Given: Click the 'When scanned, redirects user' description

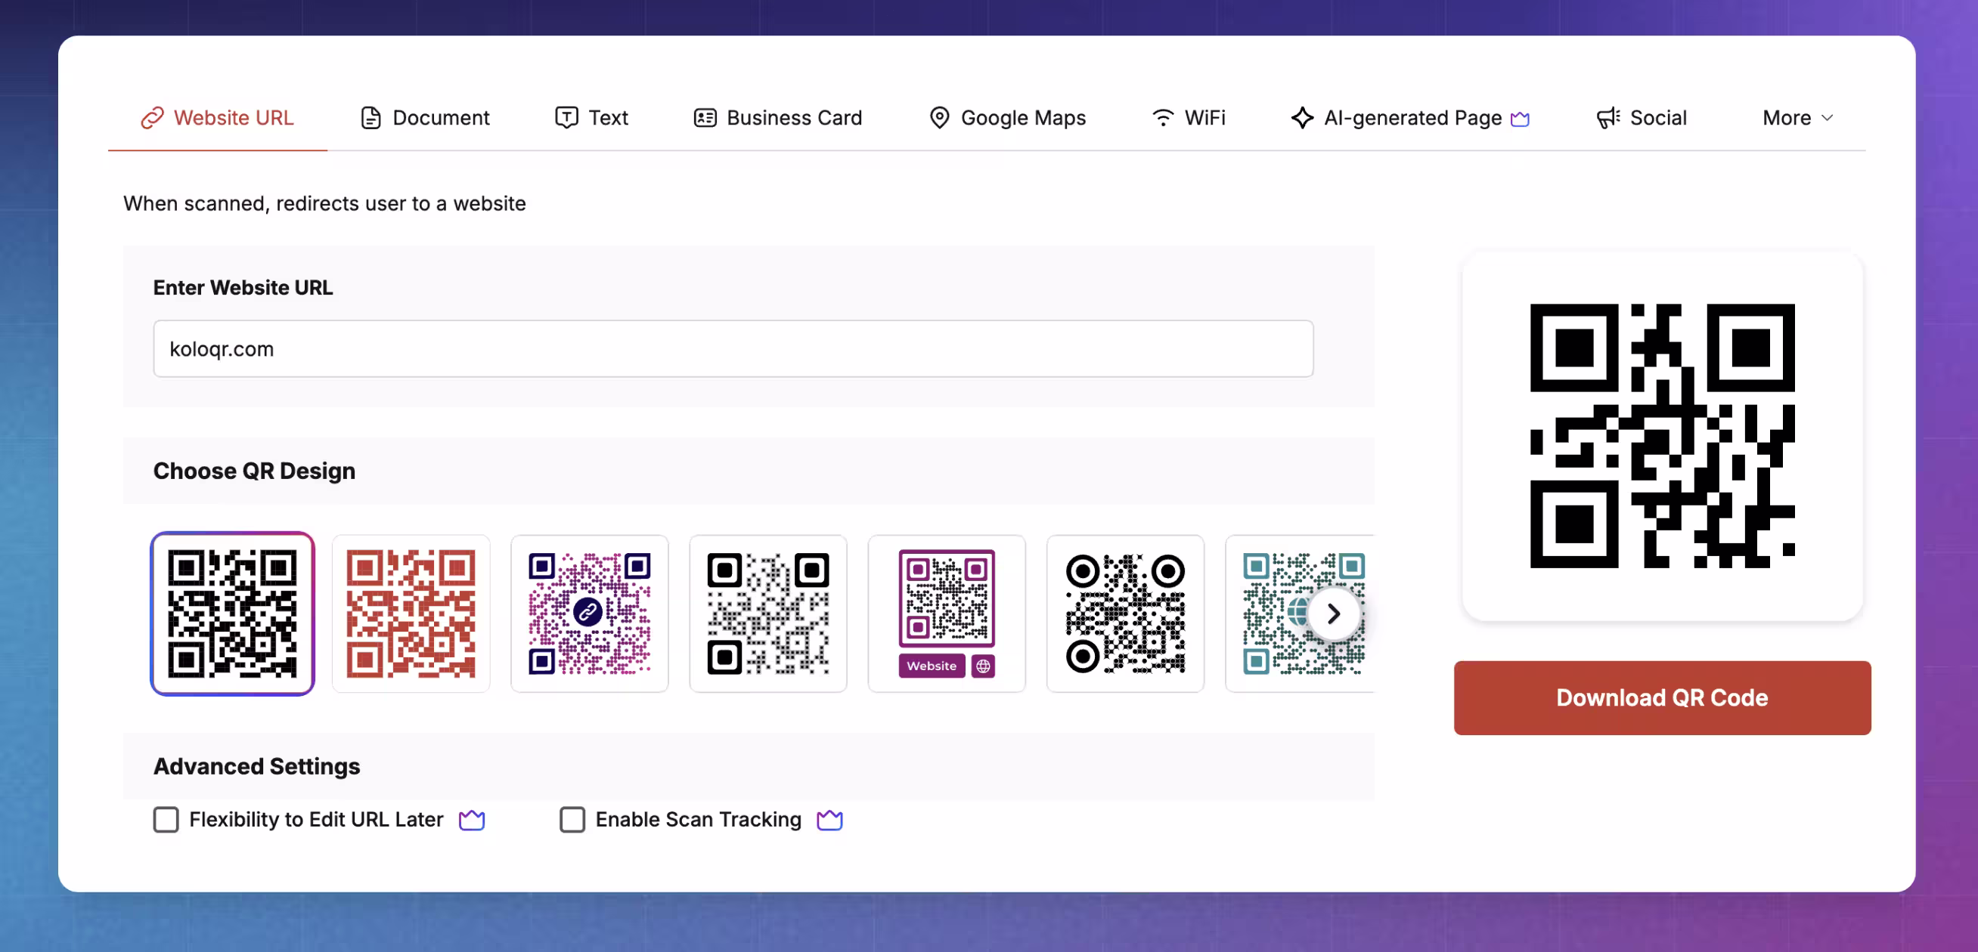Looking at the screenshot, I should tap(324, 203).
